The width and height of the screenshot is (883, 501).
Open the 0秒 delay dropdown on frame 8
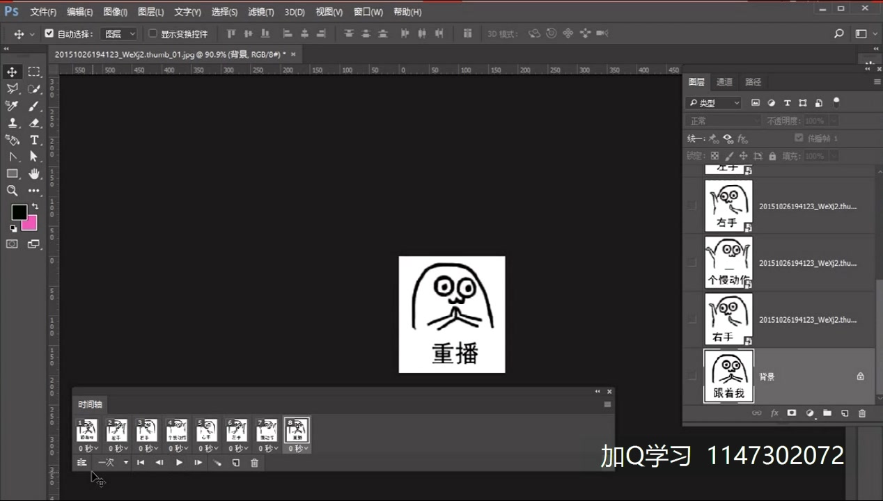[297, 448]
